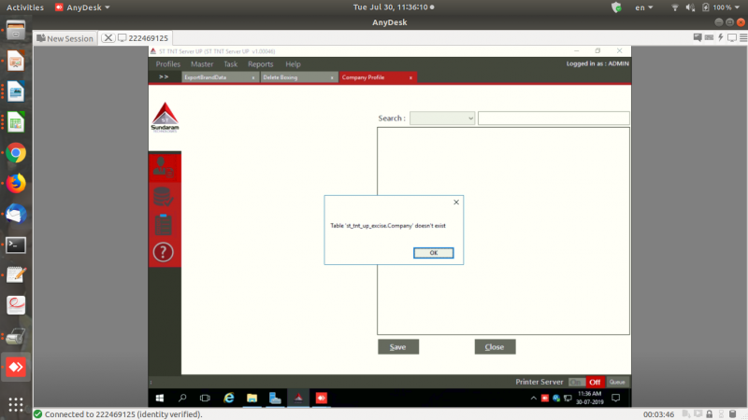Turn Printer Server On
Viewport: 748px width, 420px height.
pos(576,382)
